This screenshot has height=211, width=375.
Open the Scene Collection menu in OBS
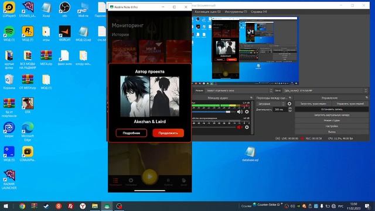pos(207,12)
